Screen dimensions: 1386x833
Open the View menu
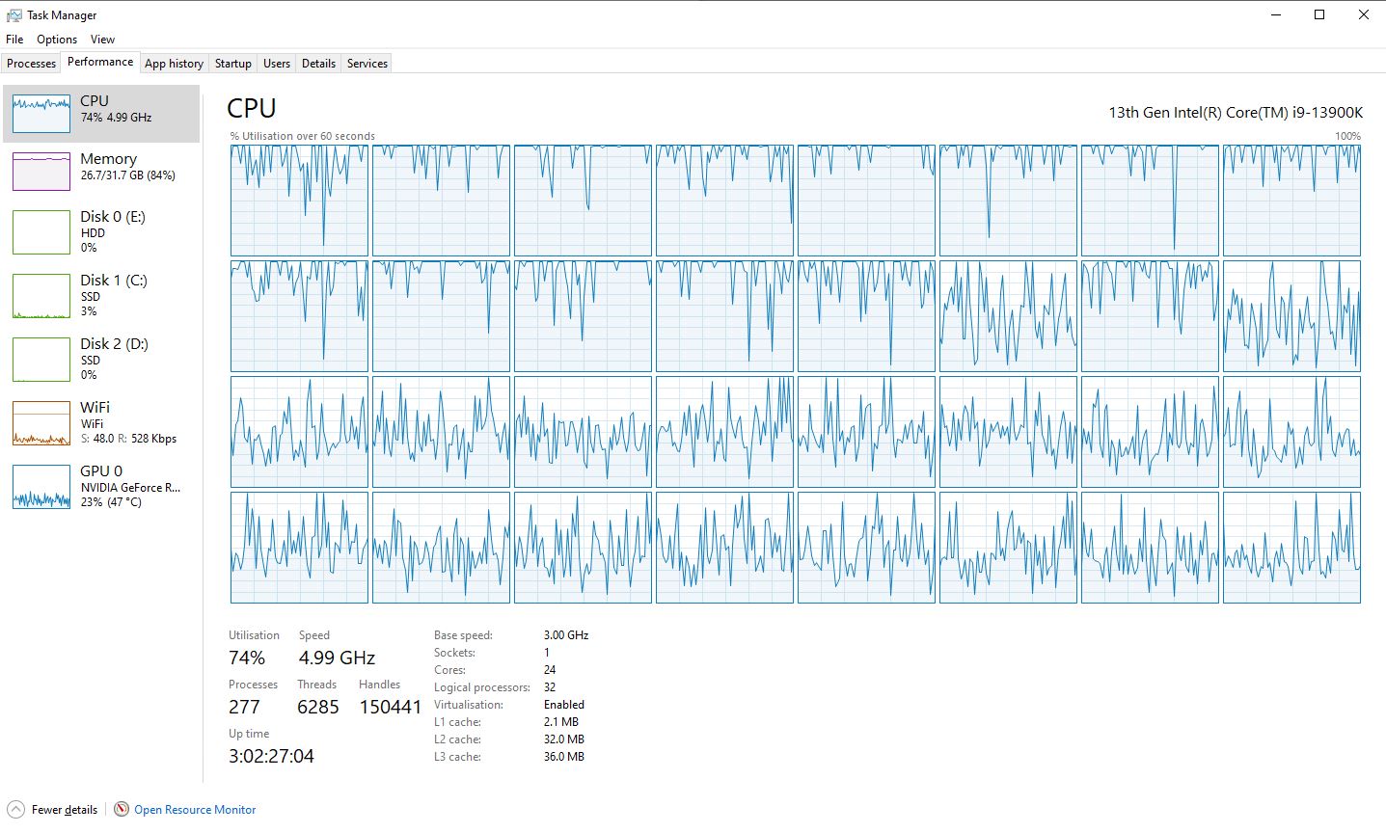[x=102, y=39]
